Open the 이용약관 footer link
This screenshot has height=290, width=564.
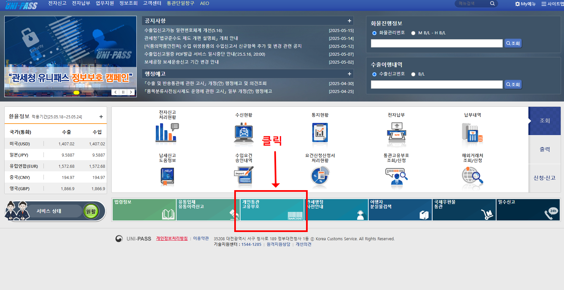(201, 238)
